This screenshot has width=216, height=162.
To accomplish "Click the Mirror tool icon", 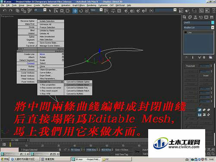I will 181,11.
